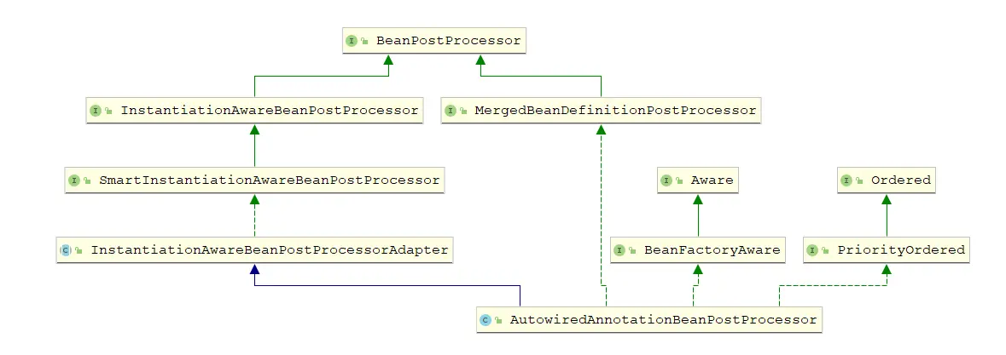
Task: Click the interface icon on SmartInstantiationAwareBeanPostProcessor
Action: pos(73,181)
